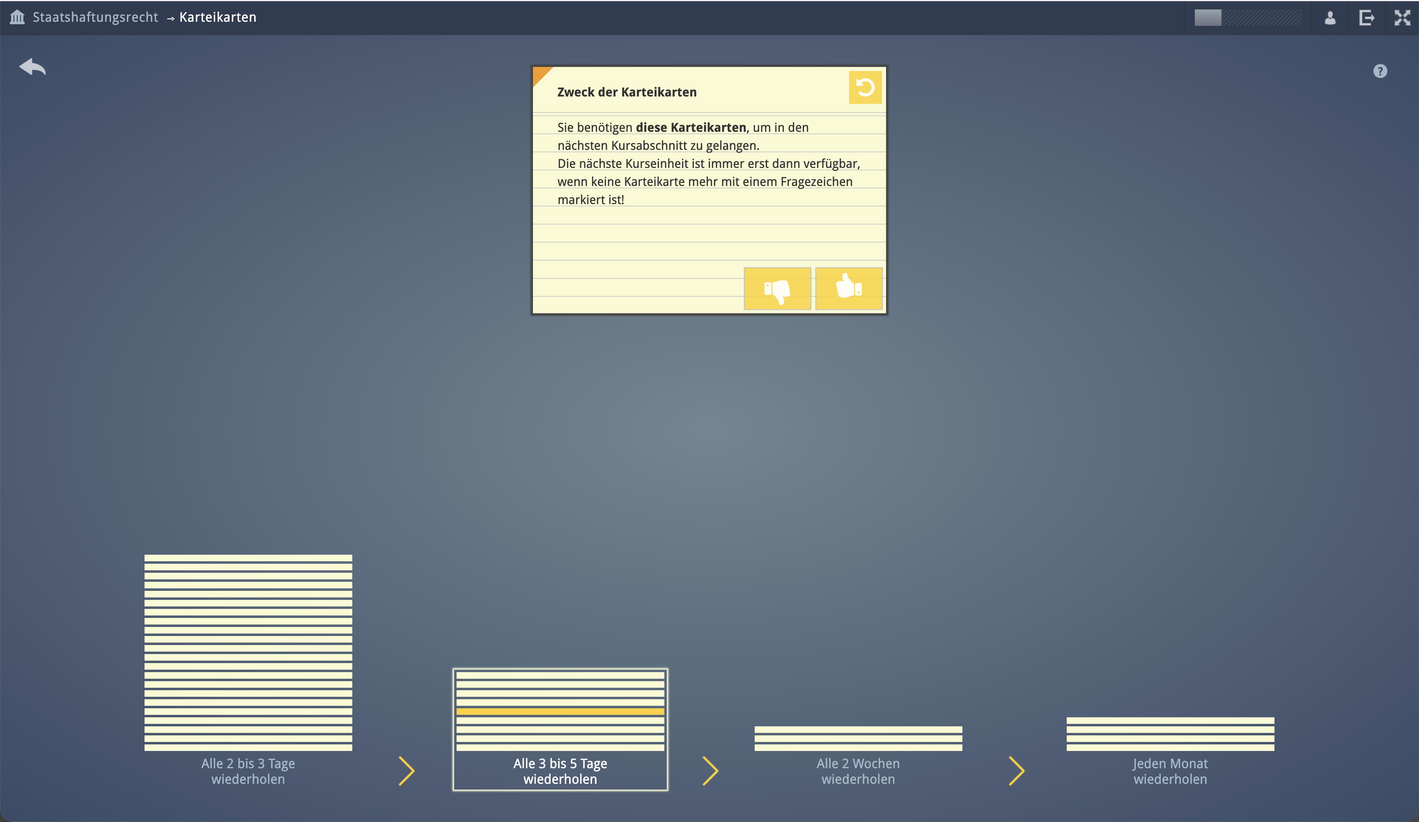Click the logout exit icon
This screenshot has width=1419, height=822.
1366,18
